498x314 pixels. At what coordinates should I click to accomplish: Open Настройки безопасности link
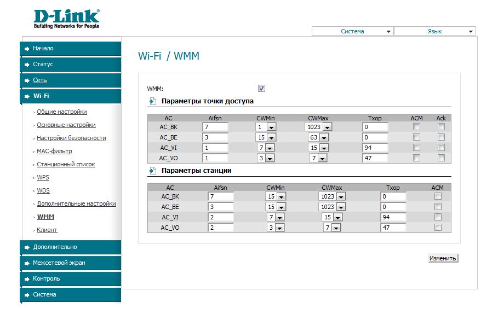pos(71,138)
